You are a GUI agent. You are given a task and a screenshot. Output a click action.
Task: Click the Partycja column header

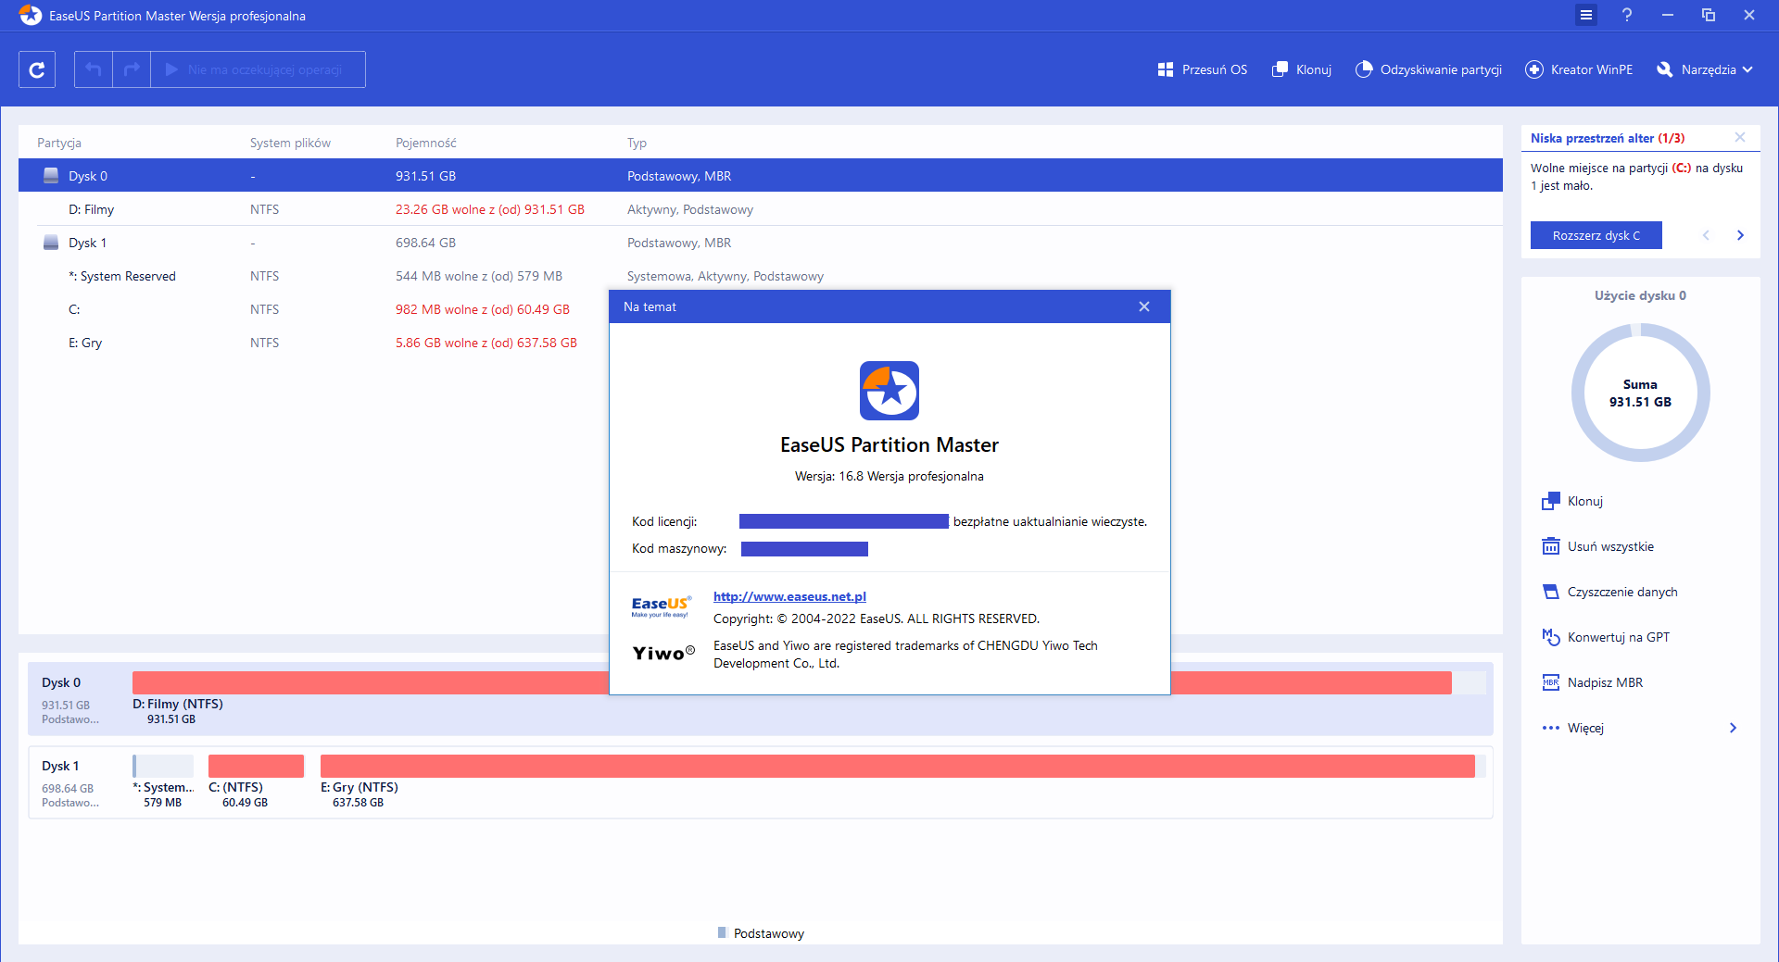(59, 143)
